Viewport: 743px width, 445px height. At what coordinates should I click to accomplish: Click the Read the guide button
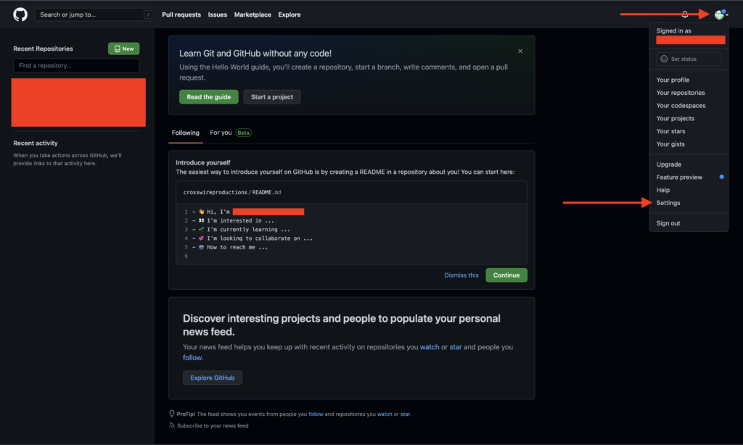(x=208, y=96)
